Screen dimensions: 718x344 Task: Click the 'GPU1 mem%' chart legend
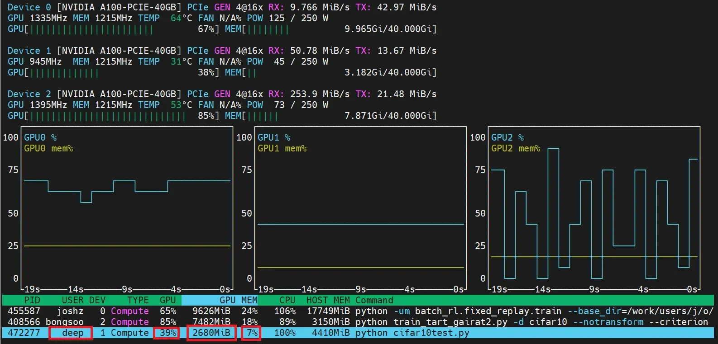[x=282, y=148]
